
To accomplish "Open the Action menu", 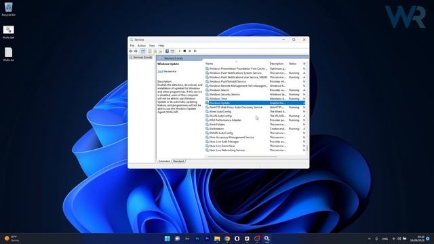I will 142,45.
